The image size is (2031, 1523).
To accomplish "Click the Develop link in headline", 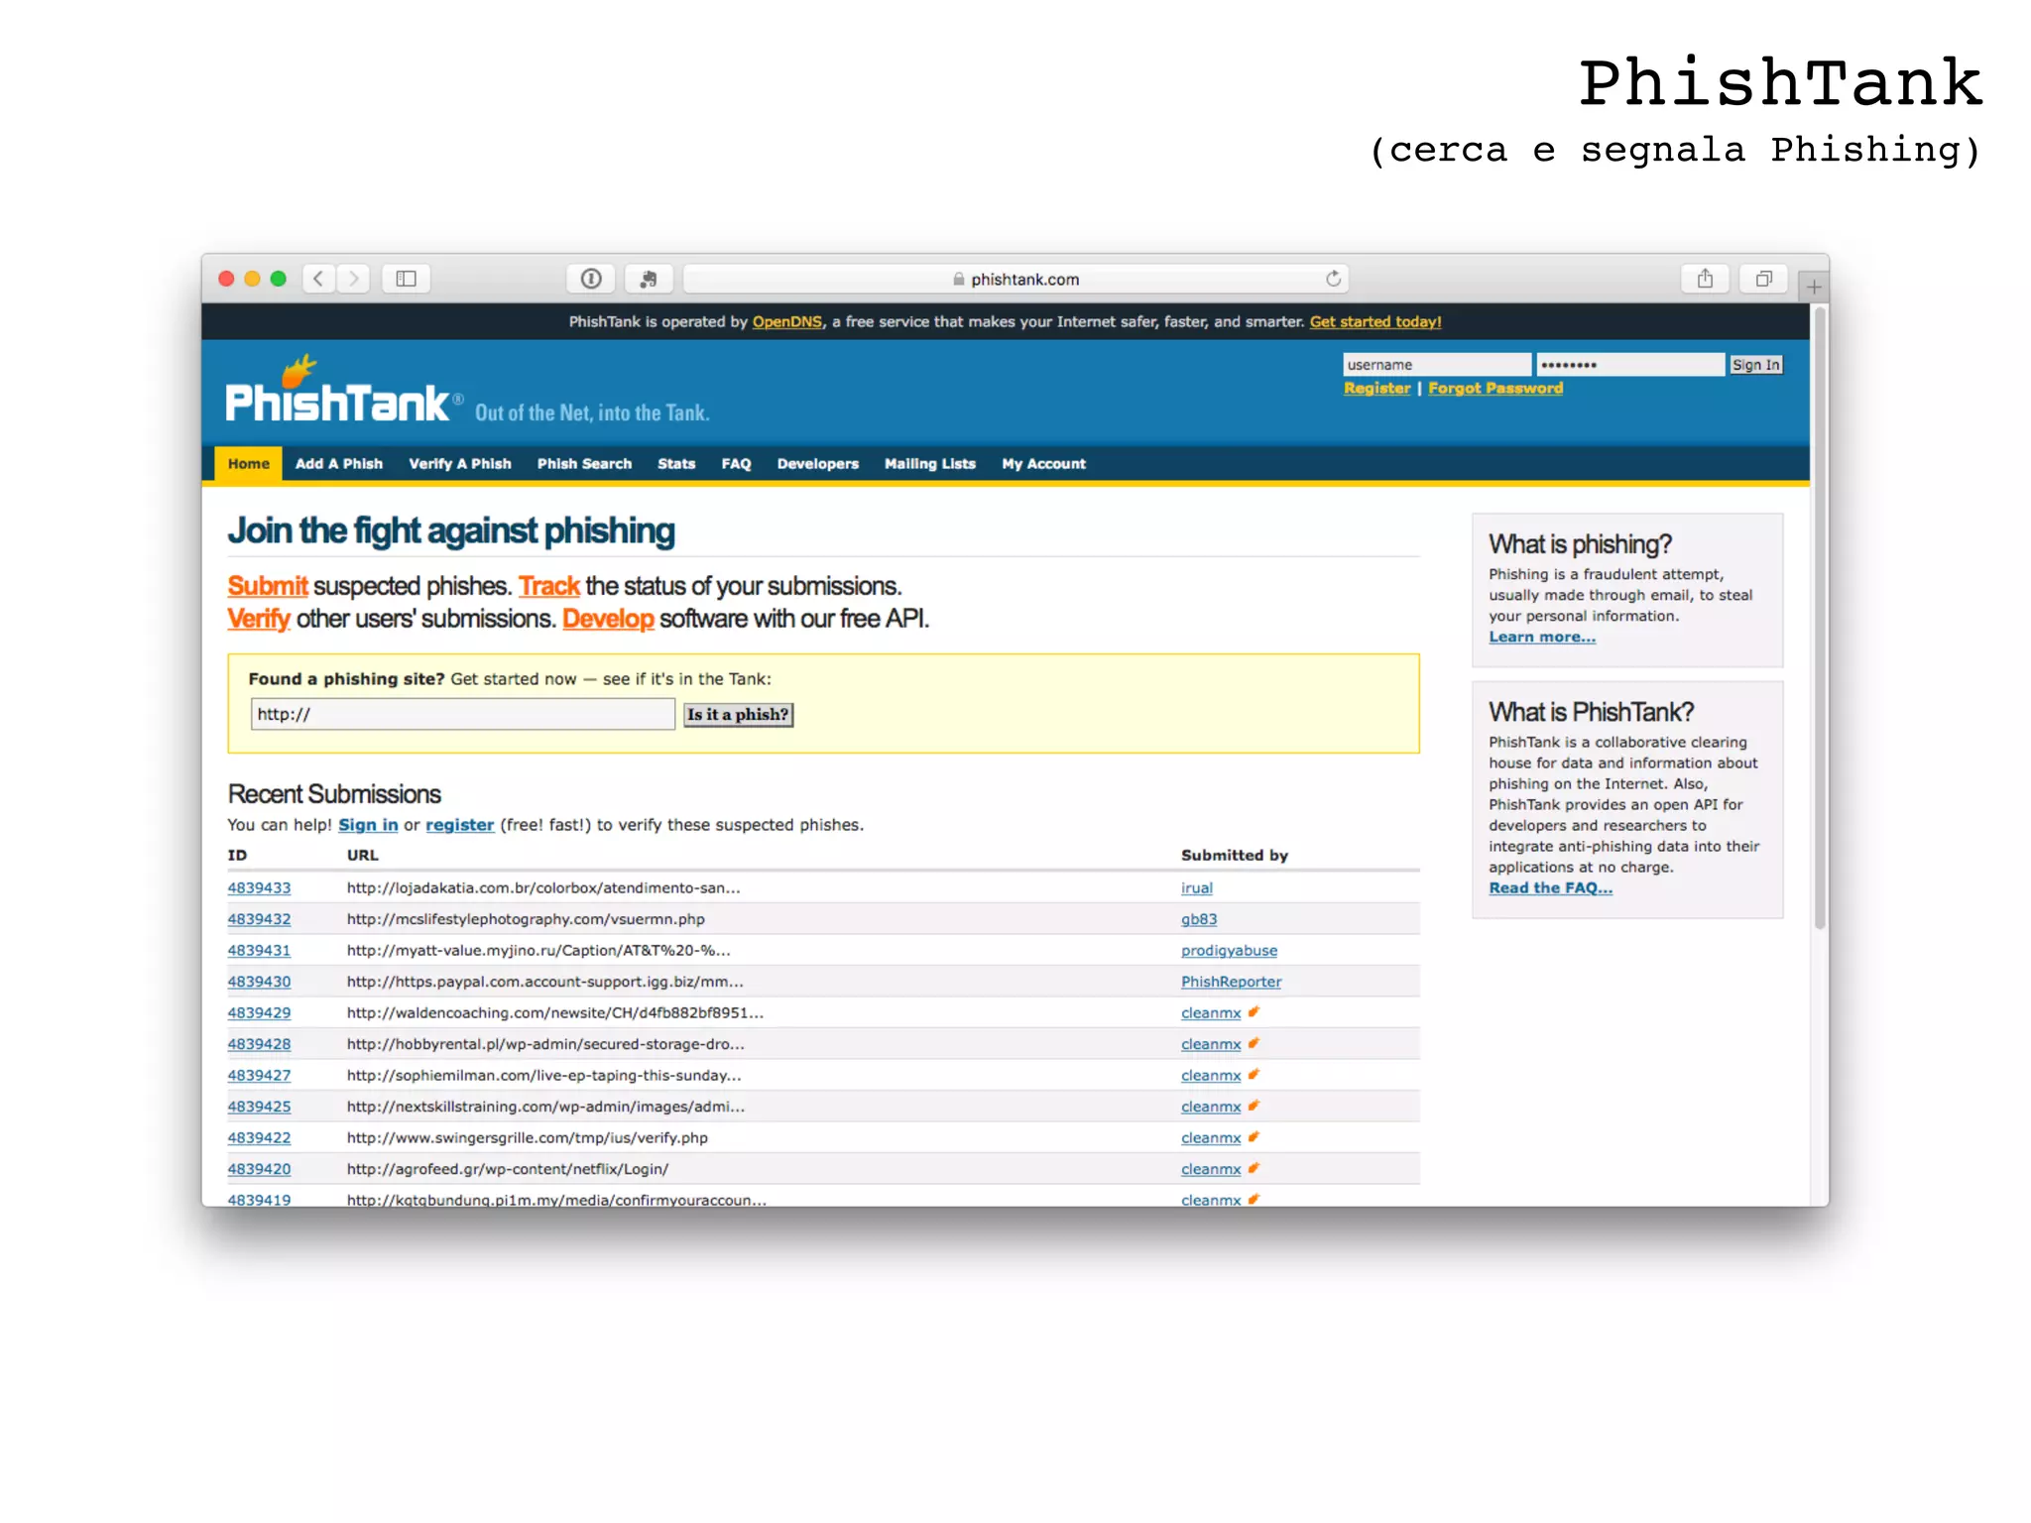I will (x=608, y=619).
